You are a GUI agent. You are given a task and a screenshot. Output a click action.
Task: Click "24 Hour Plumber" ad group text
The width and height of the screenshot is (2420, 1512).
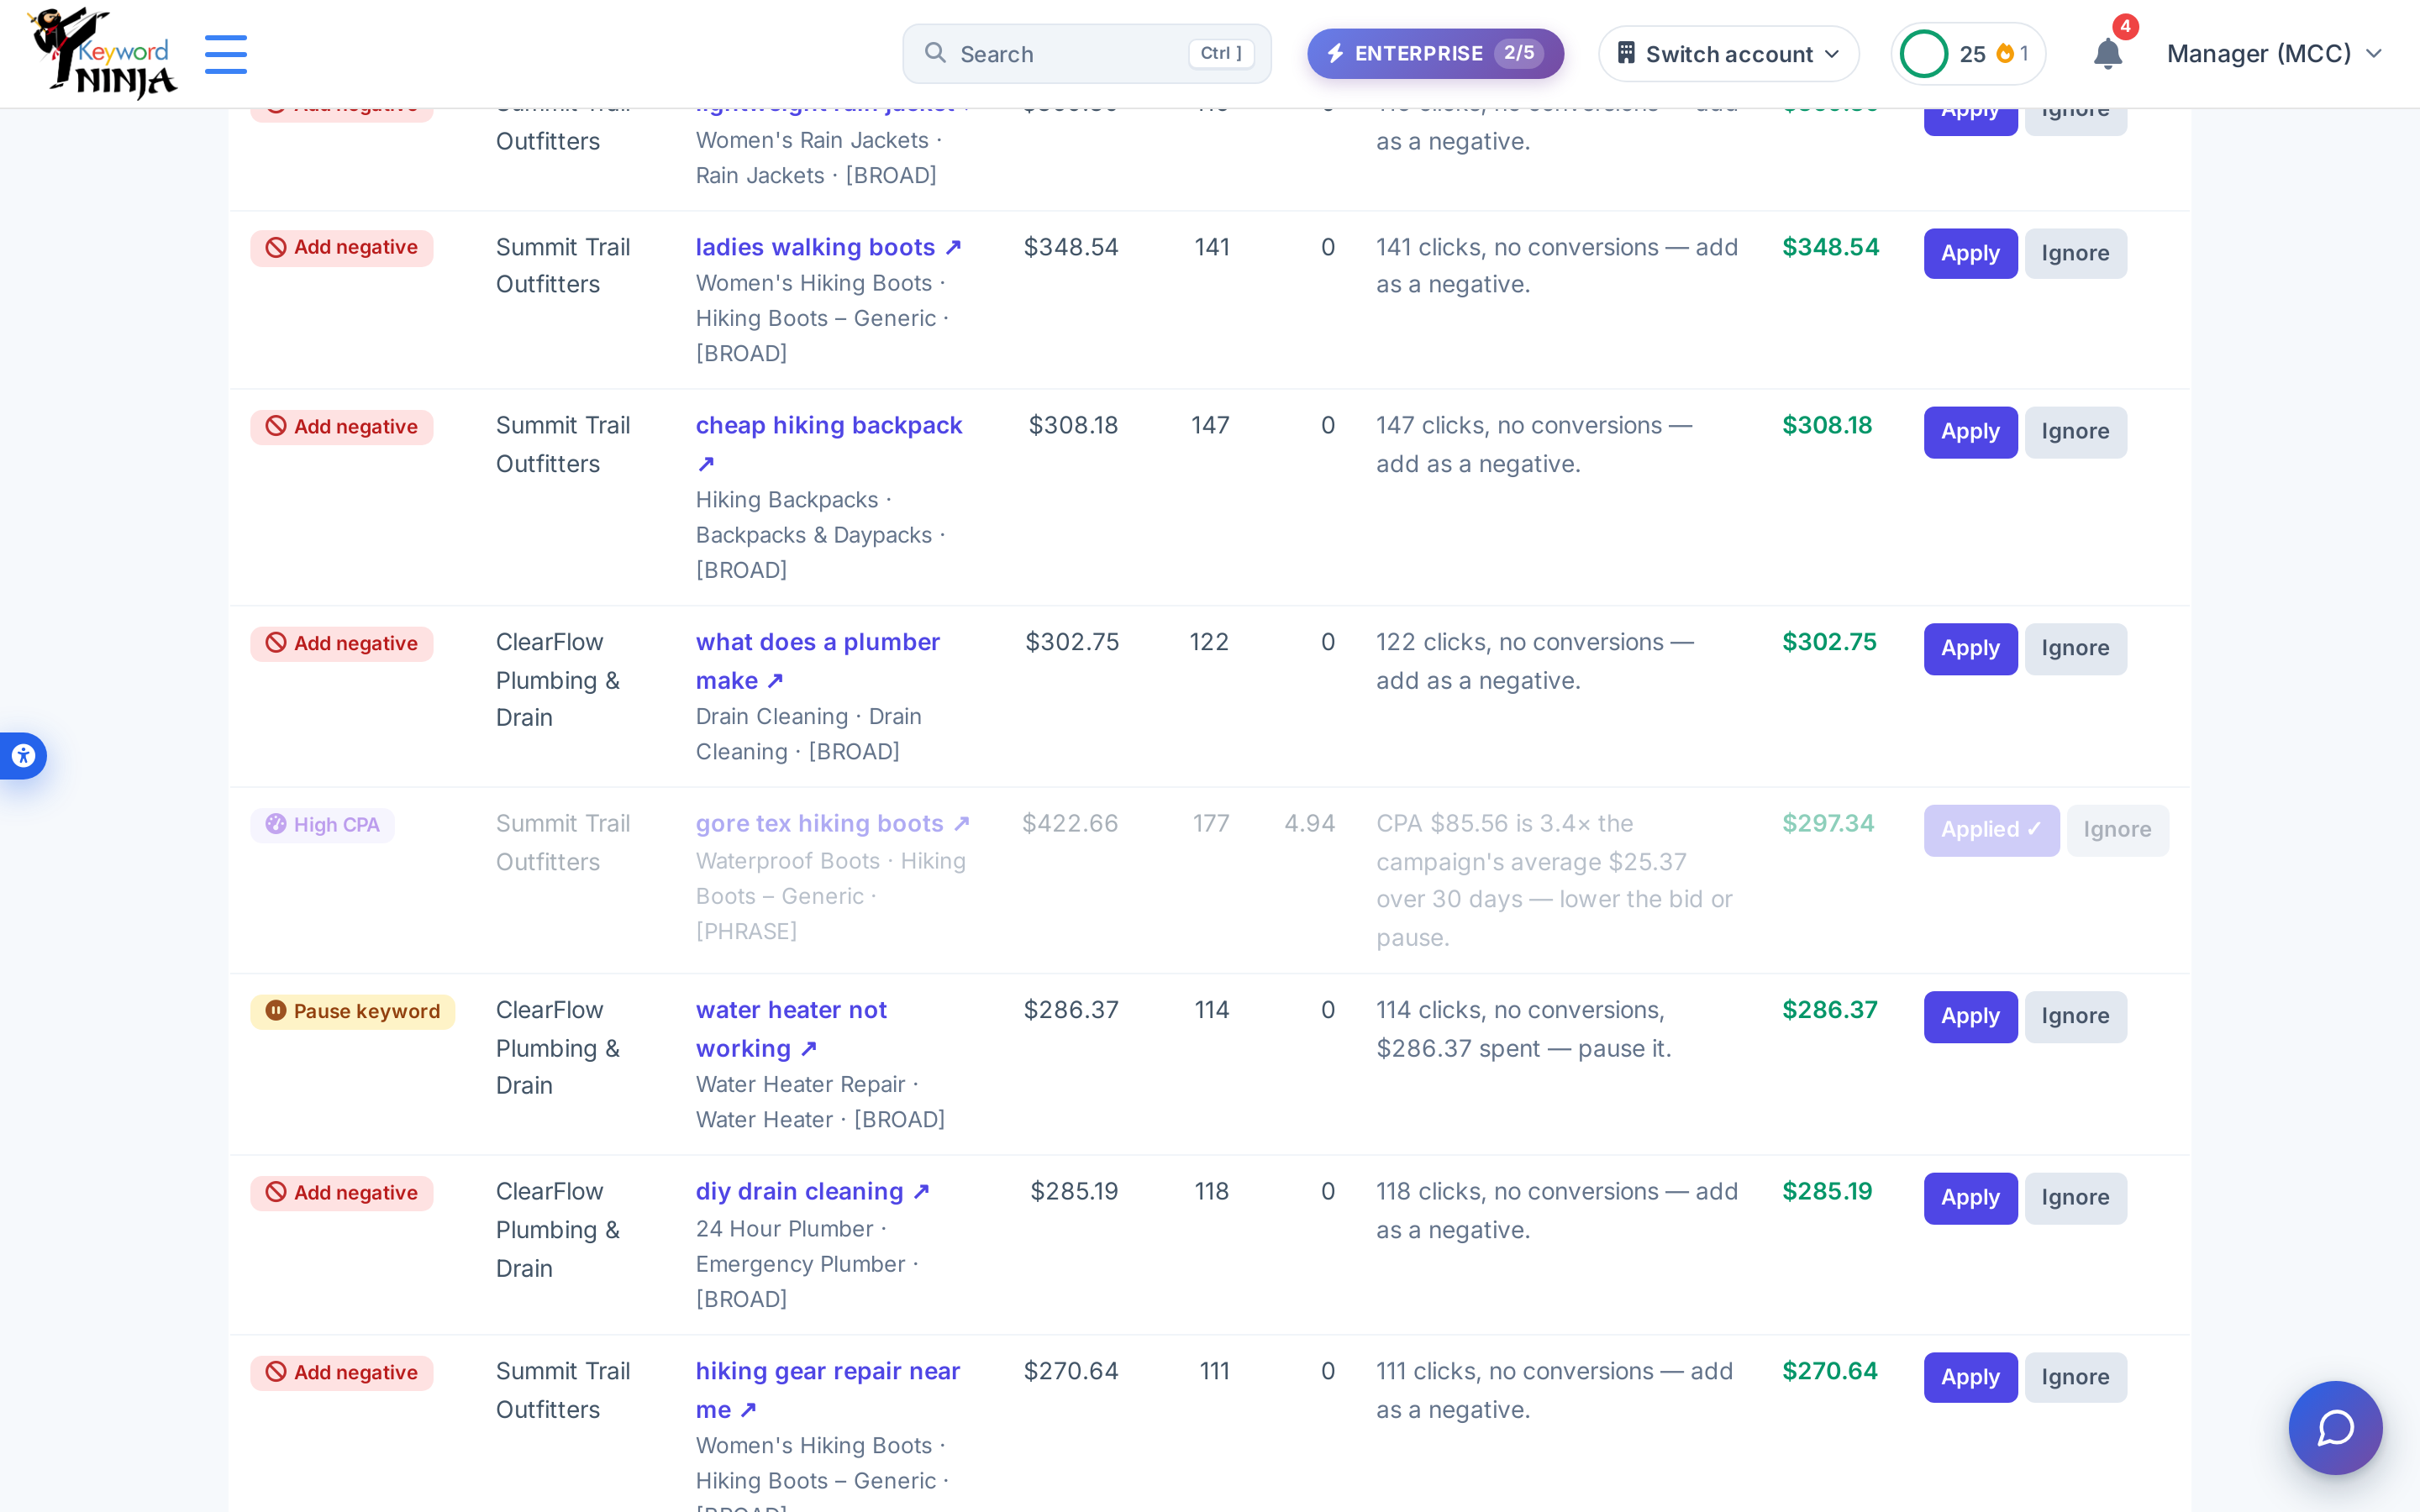pos(784,1229)
